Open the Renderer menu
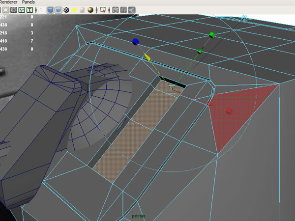Screen dimensions: 295x221 (8, 2)
